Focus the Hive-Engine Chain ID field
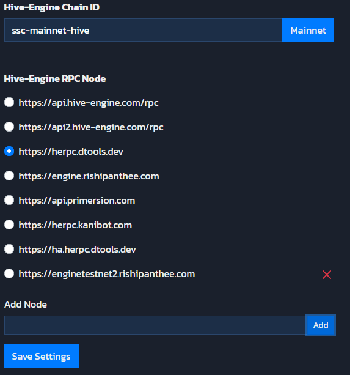350x375 pixels. [x=144, y=30]
